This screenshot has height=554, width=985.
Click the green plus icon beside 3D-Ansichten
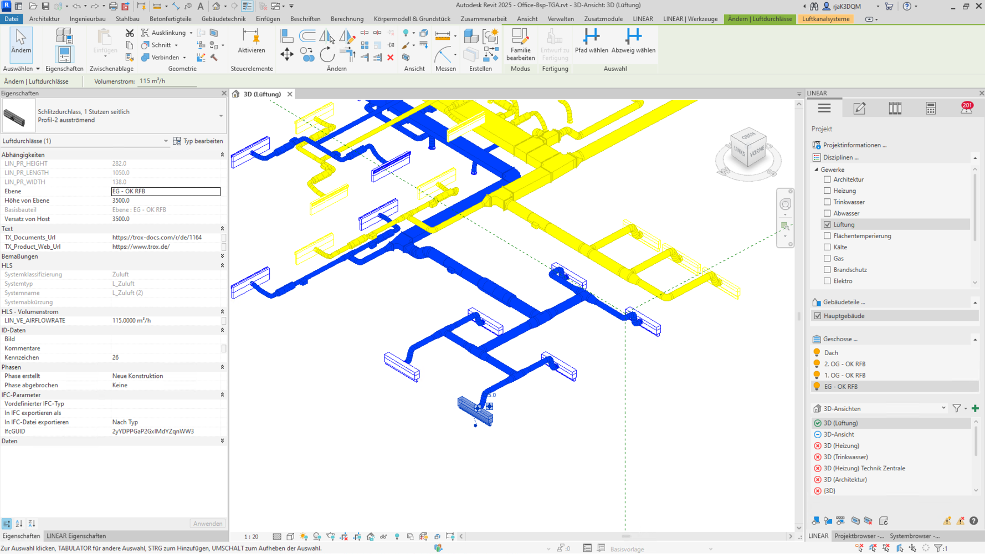pyautogui.click(x=975, y=408)
